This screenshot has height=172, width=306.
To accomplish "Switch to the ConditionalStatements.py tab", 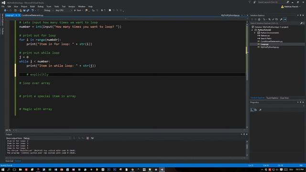I will [33, 15].
